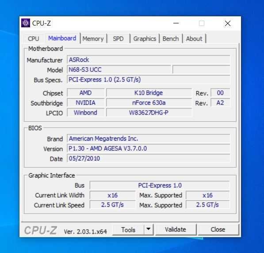Image resolution: width=264 pixels, height=253 pixels.
Task: Select the BIOS version P1.30 field
Action: pos(149,149)
